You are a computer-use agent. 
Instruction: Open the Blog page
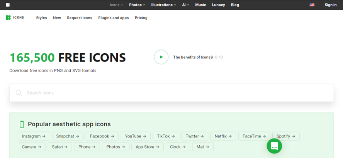pos(235,5)
